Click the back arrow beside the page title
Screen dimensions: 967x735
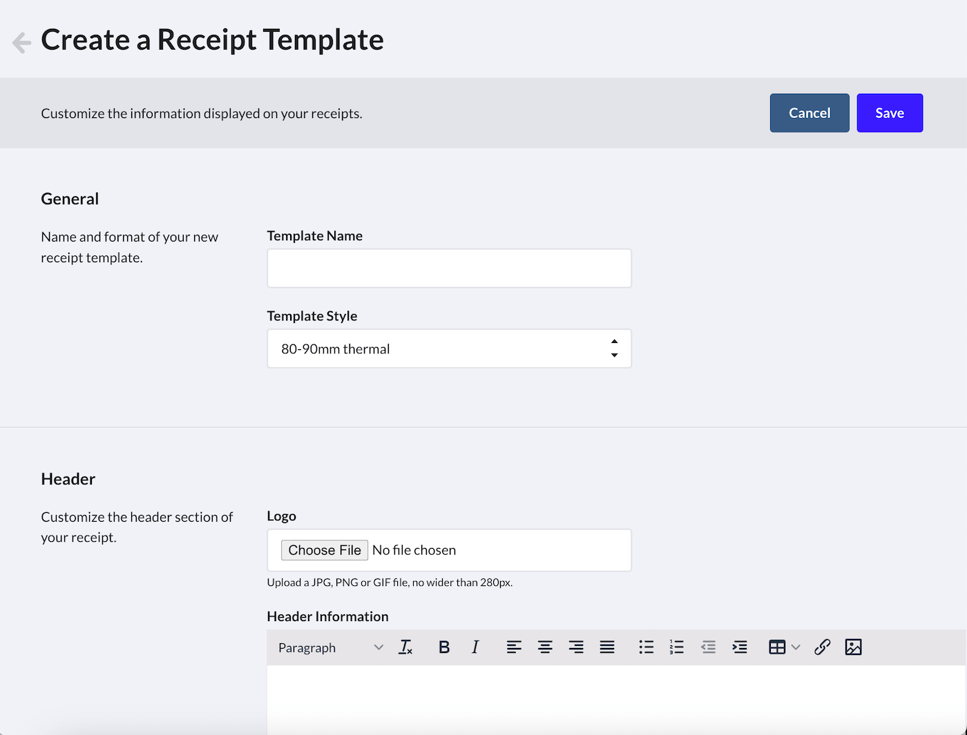[x=21, y=42]
